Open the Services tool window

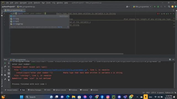coord(94,90)
